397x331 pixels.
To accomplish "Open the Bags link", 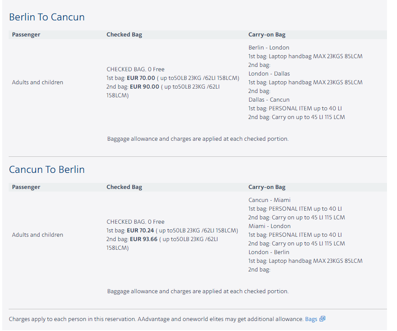I will point(311,319).
